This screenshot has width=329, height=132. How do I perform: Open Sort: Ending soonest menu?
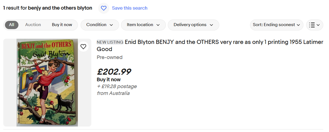tap(276, 25)
